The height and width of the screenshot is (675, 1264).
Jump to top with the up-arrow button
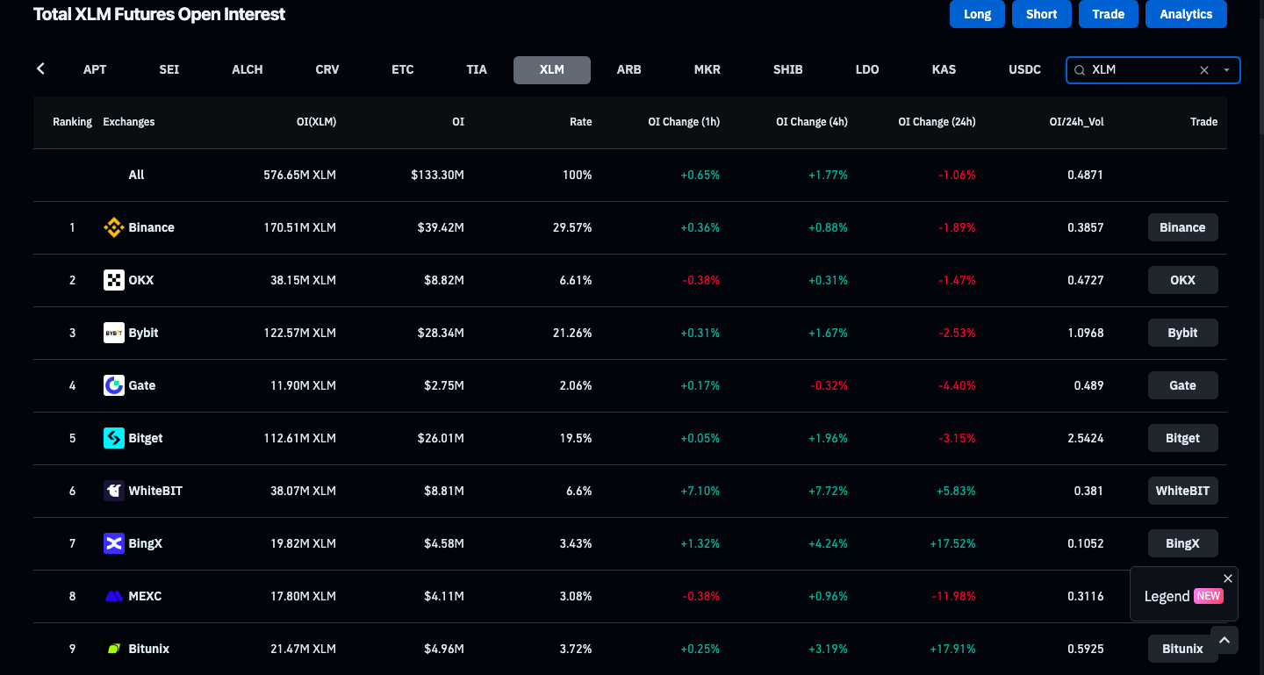coord(1224,640)
